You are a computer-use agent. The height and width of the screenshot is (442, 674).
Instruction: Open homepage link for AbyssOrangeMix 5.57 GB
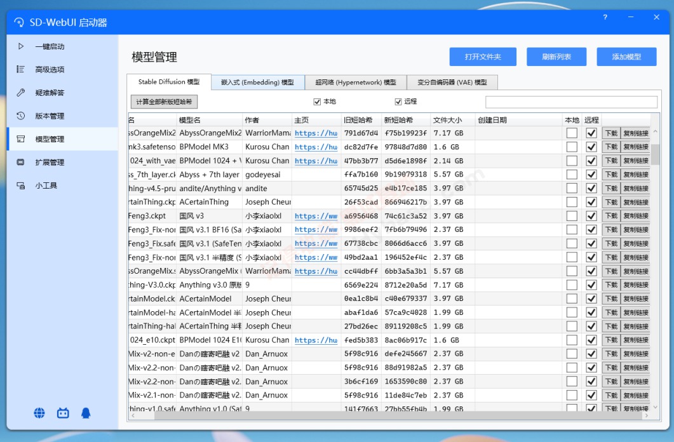coord(316,271)
